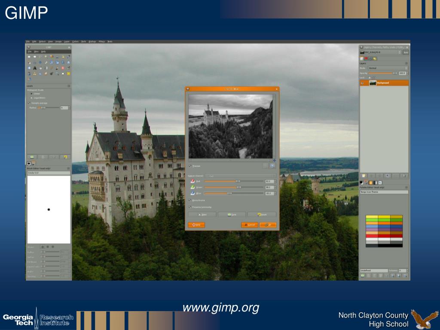Screen dimensions: 440x330
Task: Click the Cancel button in Channel Mixer
Action: 250,225
